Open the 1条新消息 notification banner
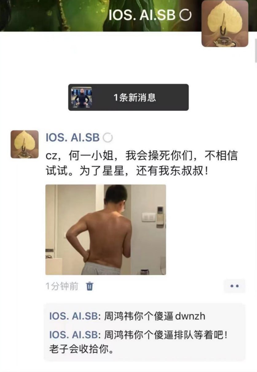The height and width of the screenshot is (372, 257). coord(128,97)
